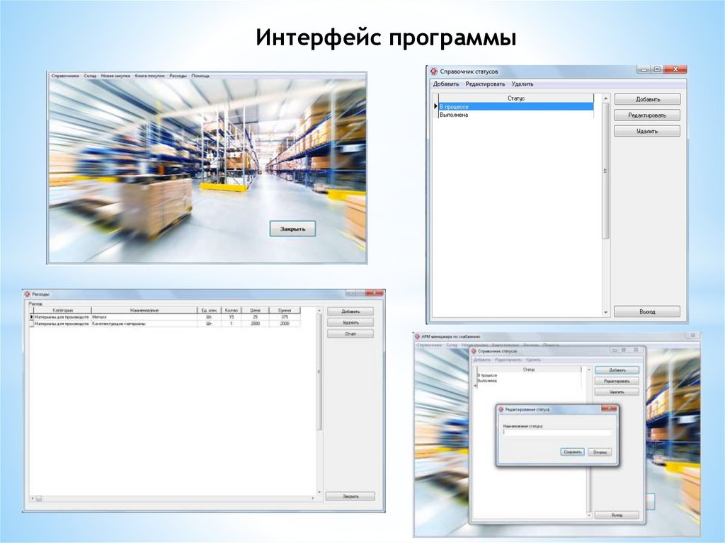
Task: Click the Категория column header in Расходы table
Action: (x=62, y=310)
